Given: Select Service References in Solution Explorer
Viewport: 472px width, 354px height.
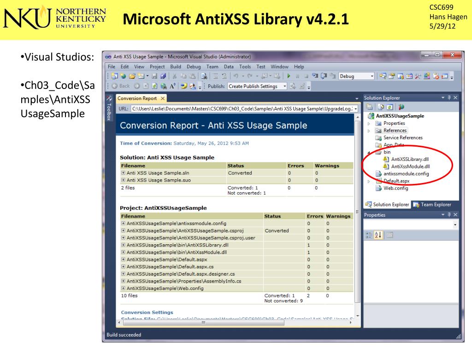Looking at the screenshot, I should 403,137.
